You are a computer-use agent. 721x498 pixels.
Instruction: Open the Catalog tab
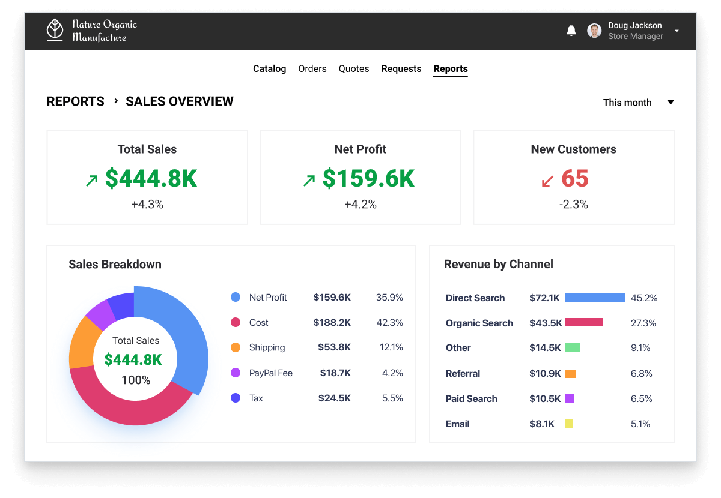coord(269,69)
